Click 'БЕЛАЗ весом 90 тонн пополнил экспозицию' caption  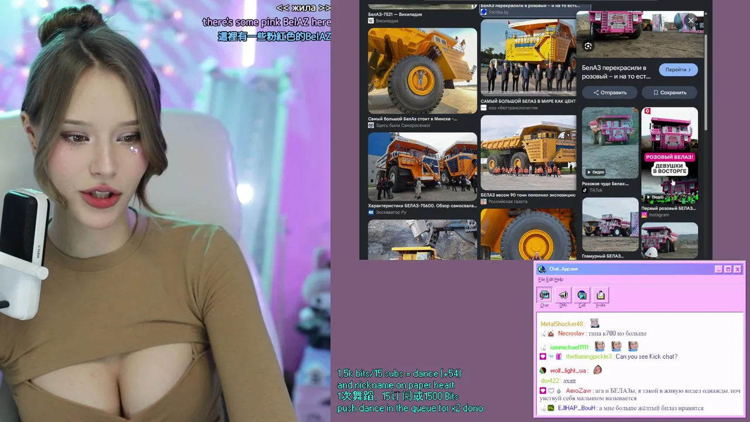(x=528, y=195)
